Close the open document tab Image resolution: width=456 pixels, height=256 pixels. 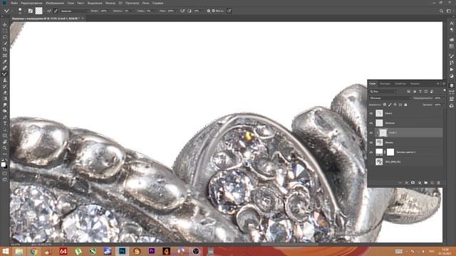click(83, 18)
